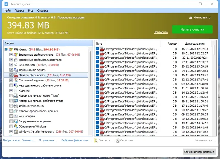
Task: Click the Корзина recycle bin icon
Action: [16, 91]
